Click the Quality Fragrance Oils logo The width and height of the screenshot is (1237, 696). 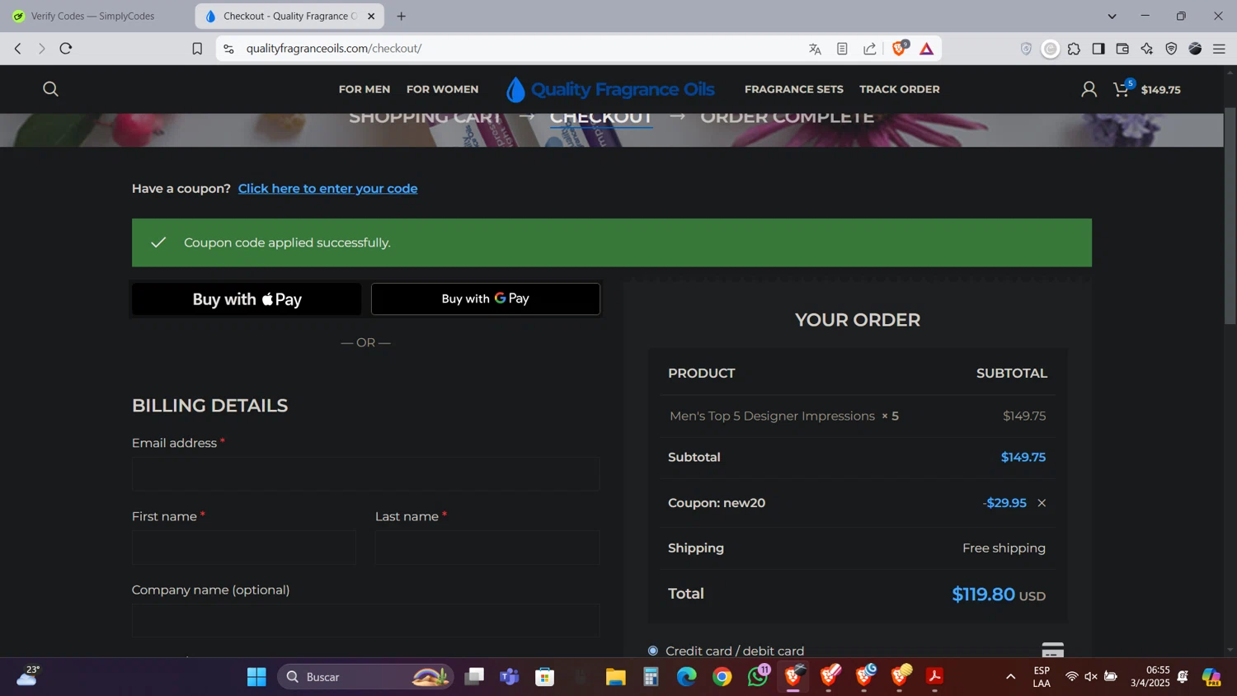click(610, 89)
